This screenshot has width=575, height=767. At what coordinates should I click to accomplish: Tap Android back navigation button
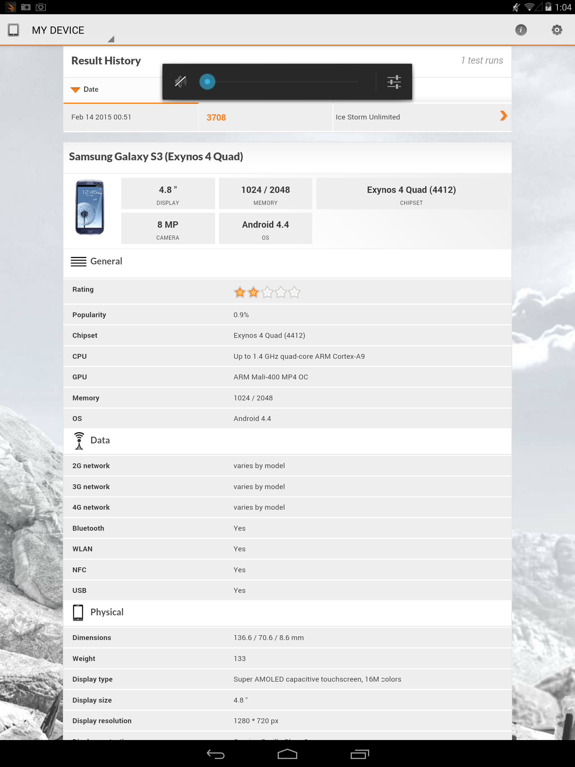point(216,754)
